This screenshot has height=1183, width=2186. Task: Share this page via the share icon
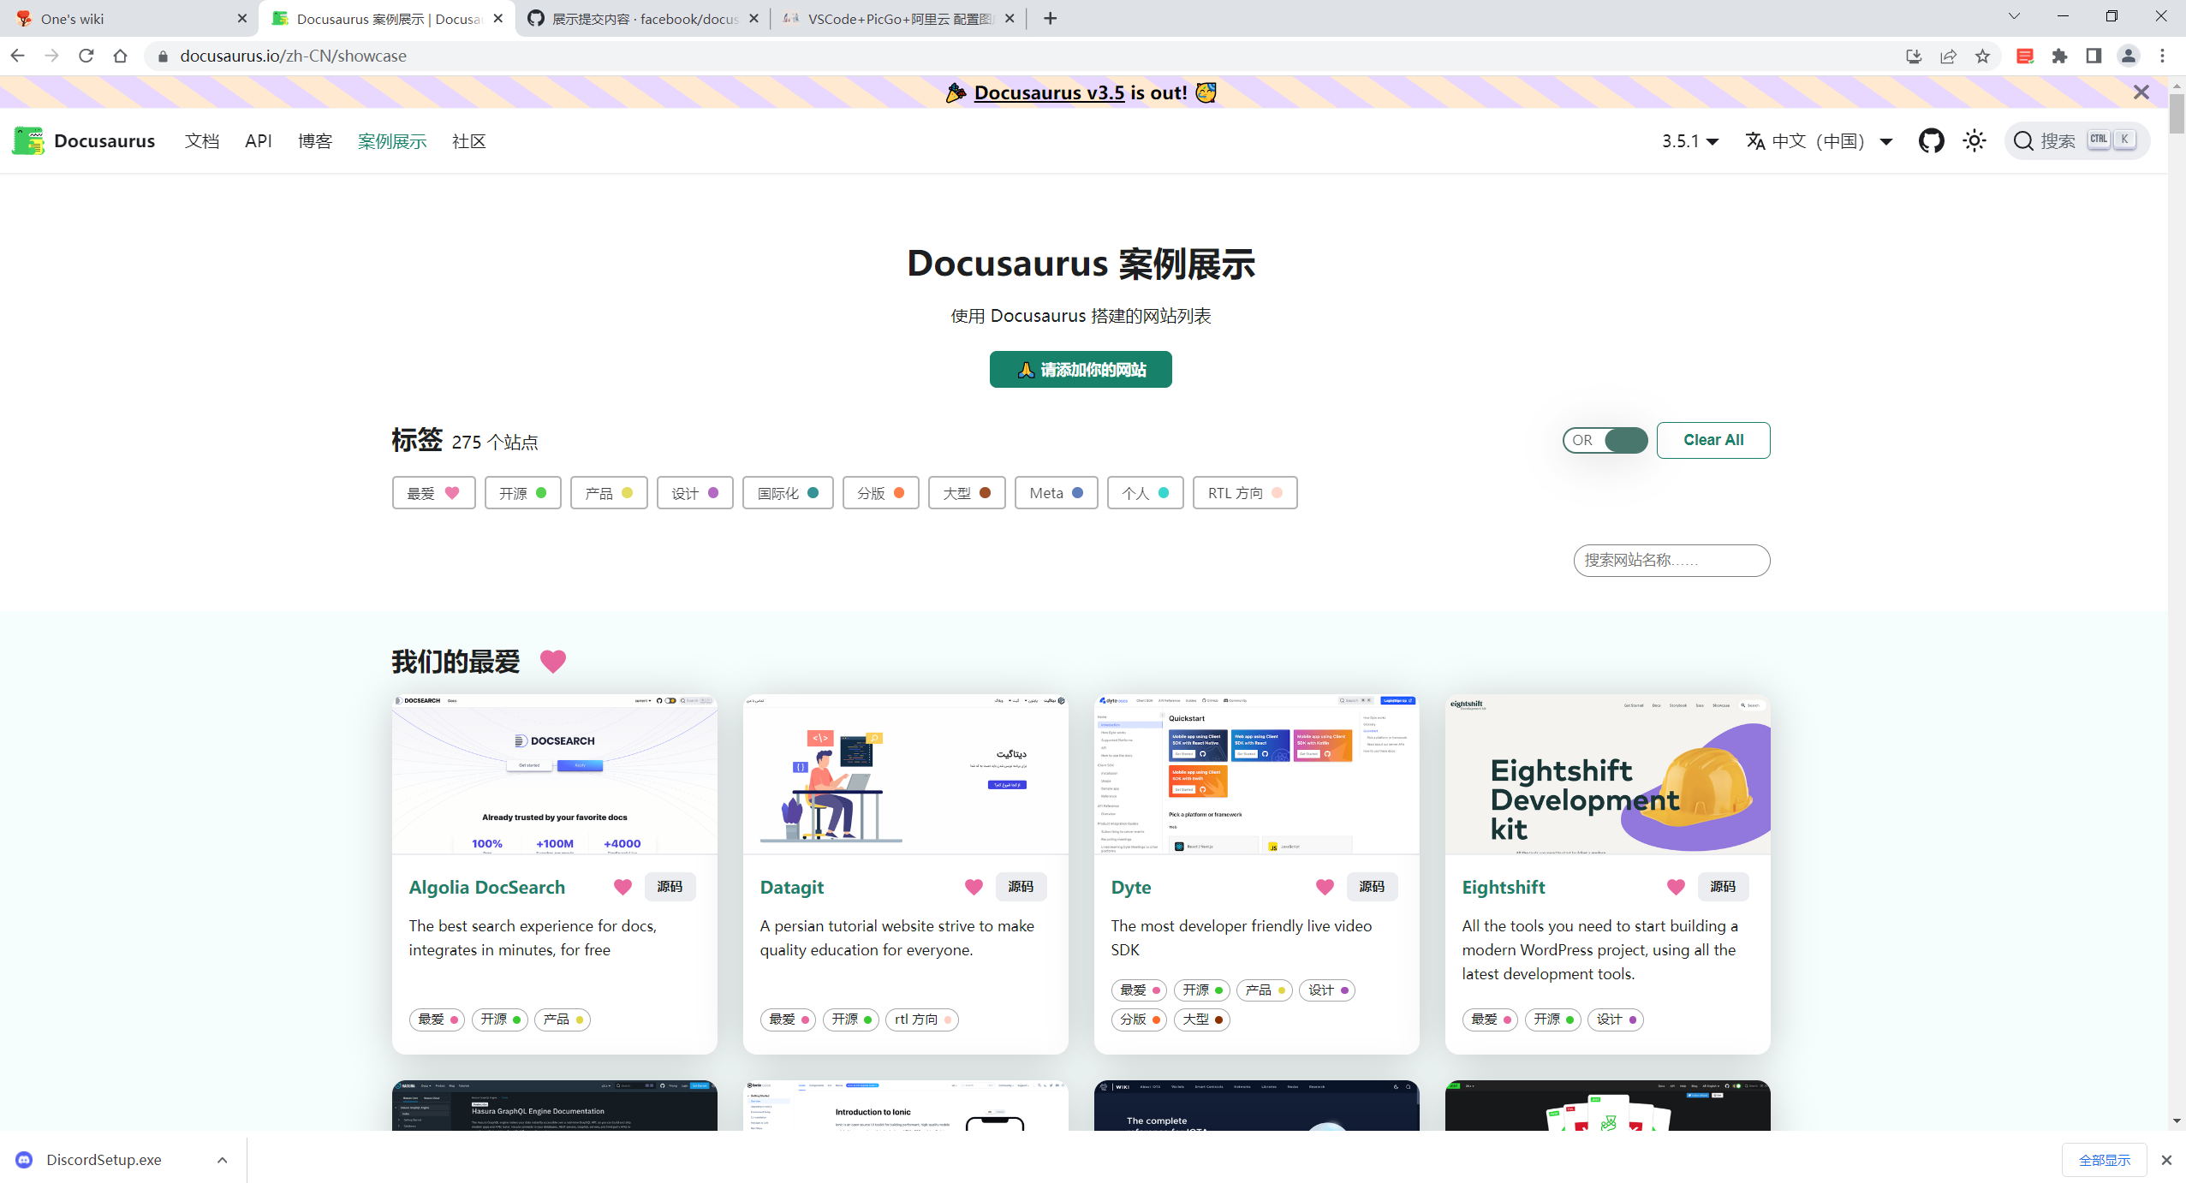point(1948,56)
